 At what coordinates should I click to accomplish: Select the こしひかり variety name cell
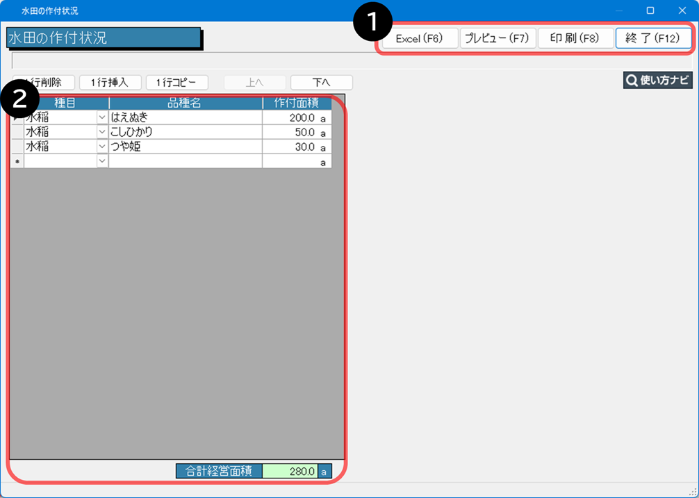185,132
